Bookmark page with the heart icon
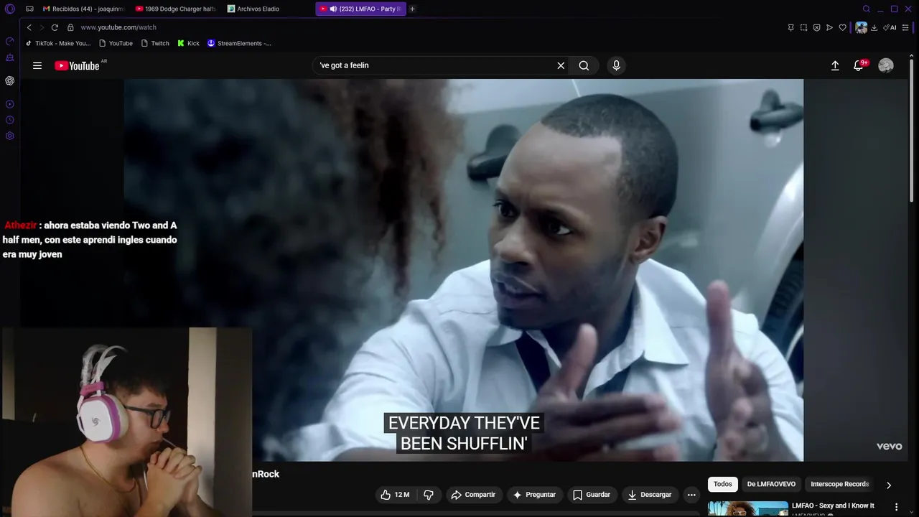 [x=843, y=27]
